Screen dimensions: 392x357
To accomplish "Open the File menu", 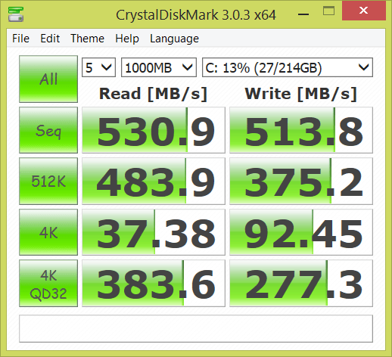I will pyautogui.click(x=20, y=39).
